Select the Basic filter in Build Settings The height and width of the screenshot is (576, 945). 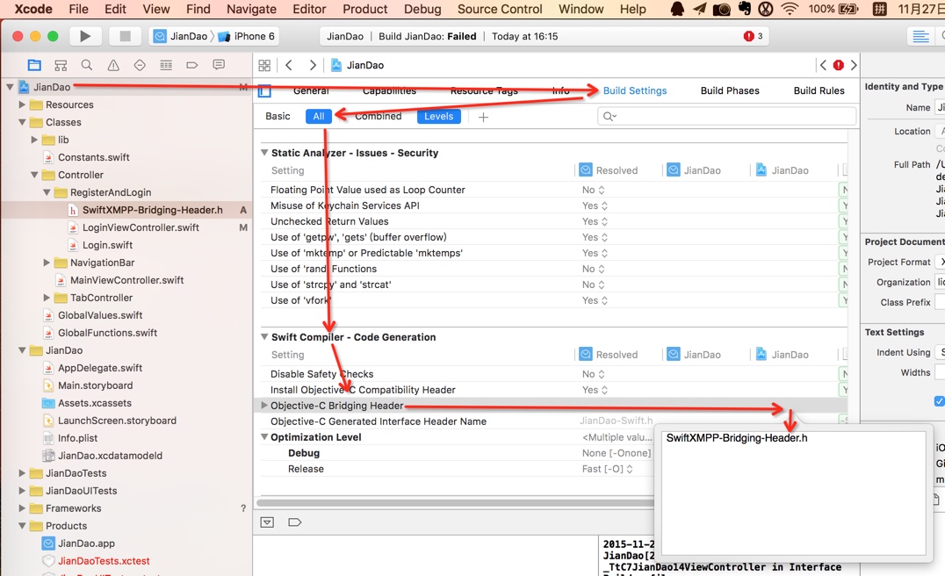click(x=278, y=116)
